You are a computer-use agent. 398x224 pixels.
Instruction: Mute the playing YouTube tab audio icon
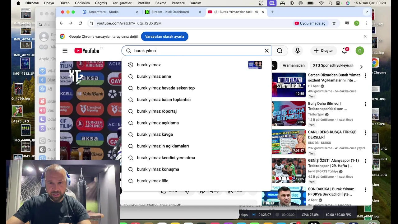257,12
